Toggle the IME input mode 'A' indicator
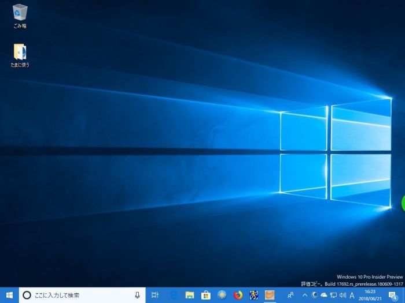Viewport: 405px width, 303px height. coord(352,295)
